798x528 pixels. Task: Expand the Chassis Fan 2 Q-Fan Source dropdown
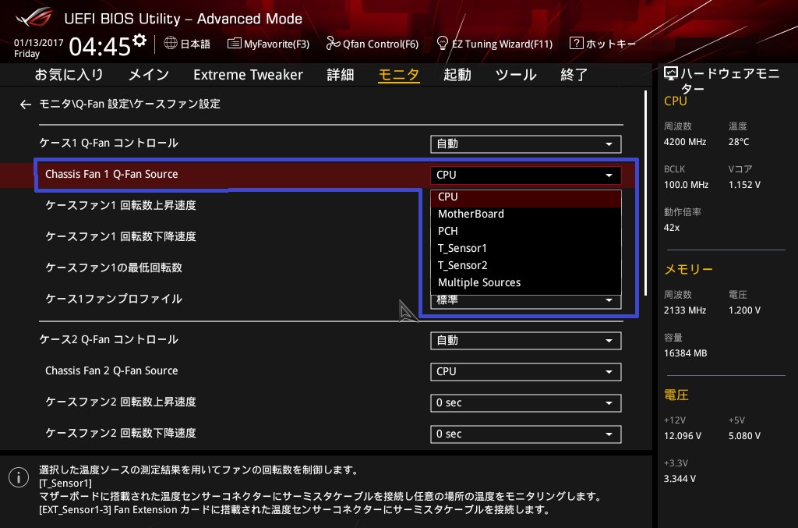tap(526, 372)
